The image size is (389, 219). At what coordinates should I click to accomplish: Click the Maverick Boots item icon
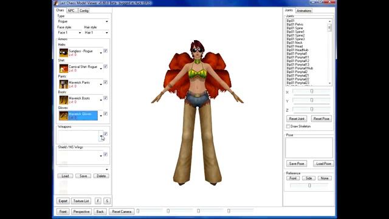coord(63,100)
